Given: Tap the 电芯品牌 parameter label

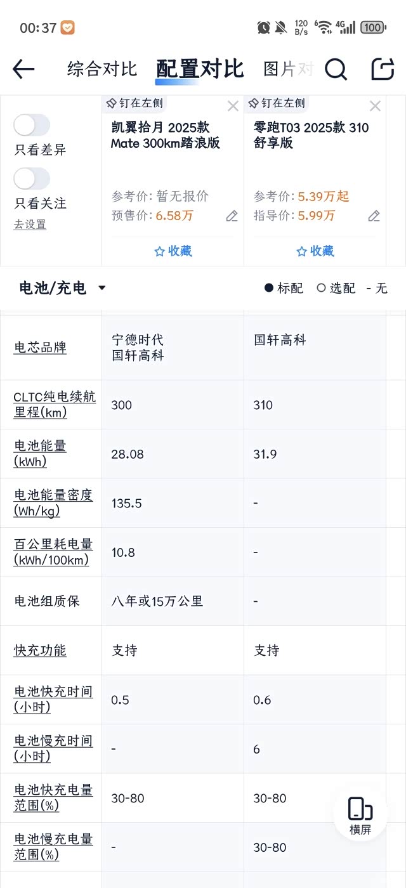Looking at the screenshot, I should (x=40, y=348).
